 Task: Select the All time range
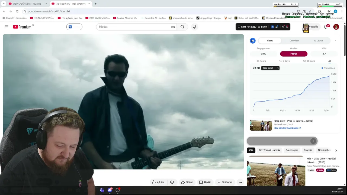[x=330, y=61]
